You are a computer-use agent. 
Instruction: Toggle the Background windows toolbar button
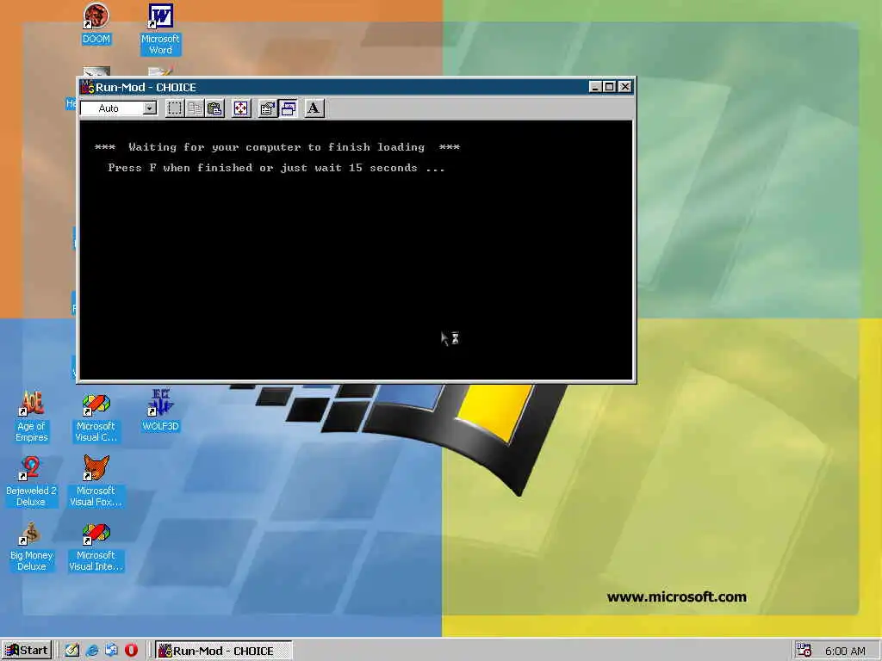[288, 108]
